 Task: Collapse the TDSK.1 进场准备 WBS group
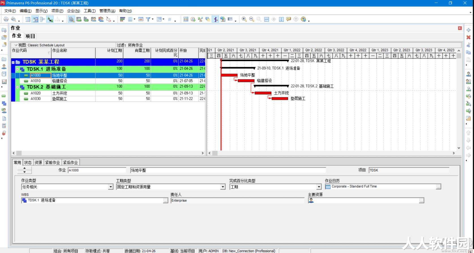[x=17, y=69]
